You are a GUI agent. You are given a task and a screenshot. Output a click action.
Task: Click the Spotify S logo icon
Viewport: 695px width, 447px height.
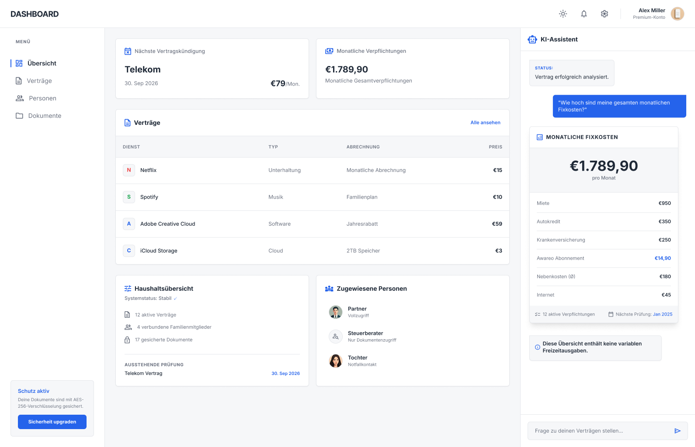[129, 197]
